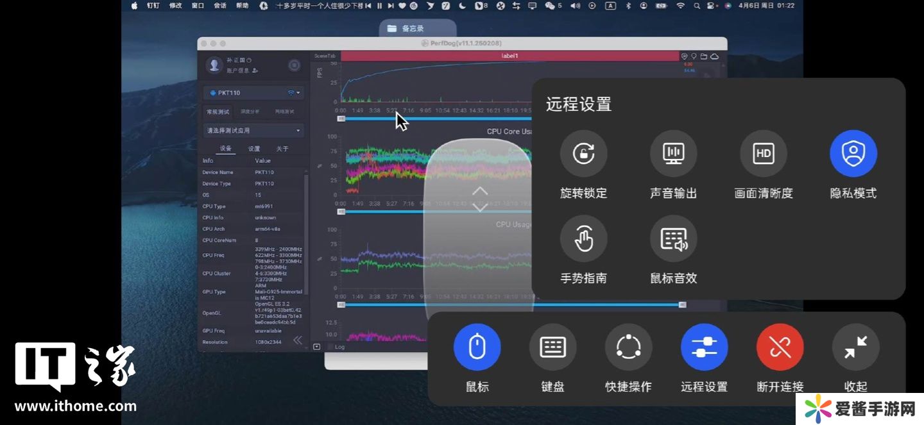
Task: Open gesture guide (手势指南) icon
Action: click(583, 239)
